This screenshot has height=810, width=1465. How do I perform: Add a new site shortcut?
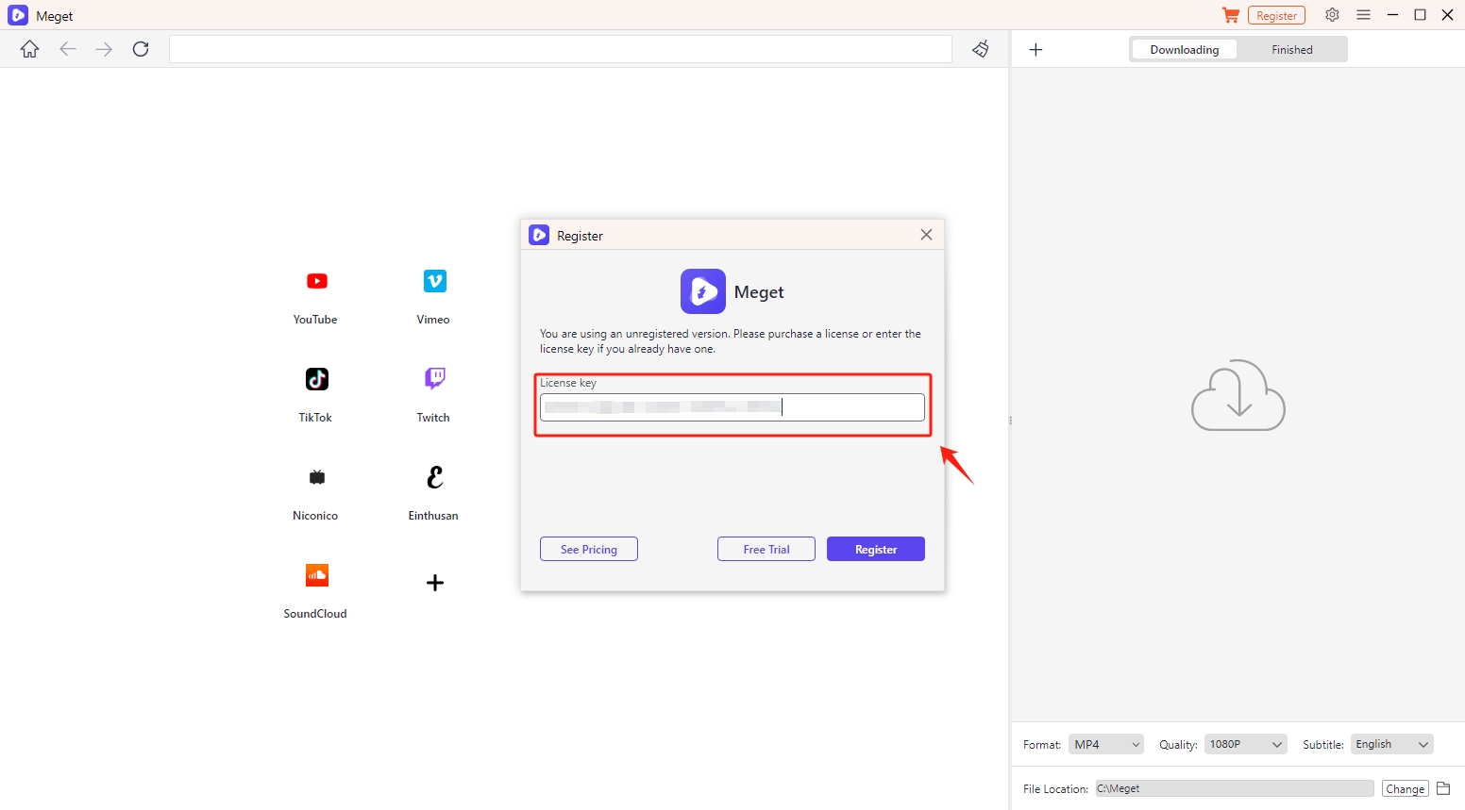point(434,583)
